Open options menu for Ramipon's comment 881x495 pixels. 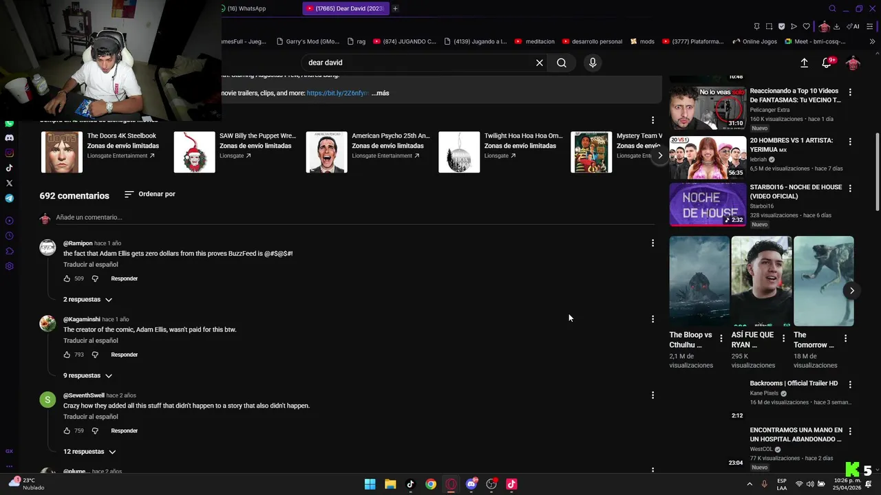[x=652, y=243]
